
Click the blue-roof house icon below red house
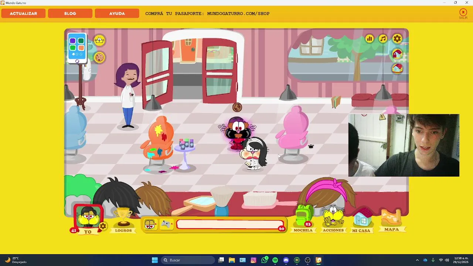397,68
